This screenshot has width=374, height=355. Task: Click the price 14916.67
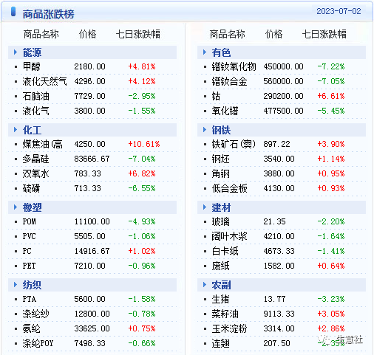[92, 251]
